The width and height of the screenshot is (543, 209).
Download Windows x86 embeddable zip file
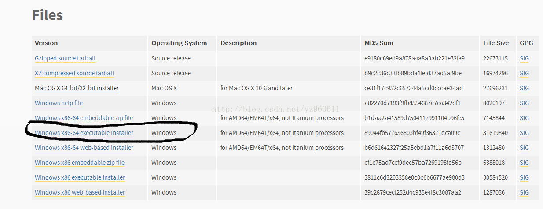point(80,163)
